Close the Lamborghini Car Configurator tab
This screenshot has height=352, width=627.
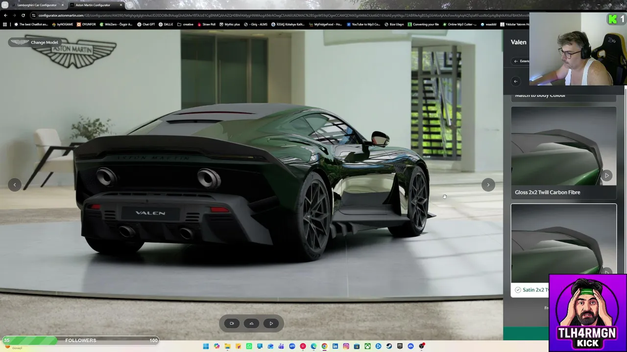tap(62, 5)
